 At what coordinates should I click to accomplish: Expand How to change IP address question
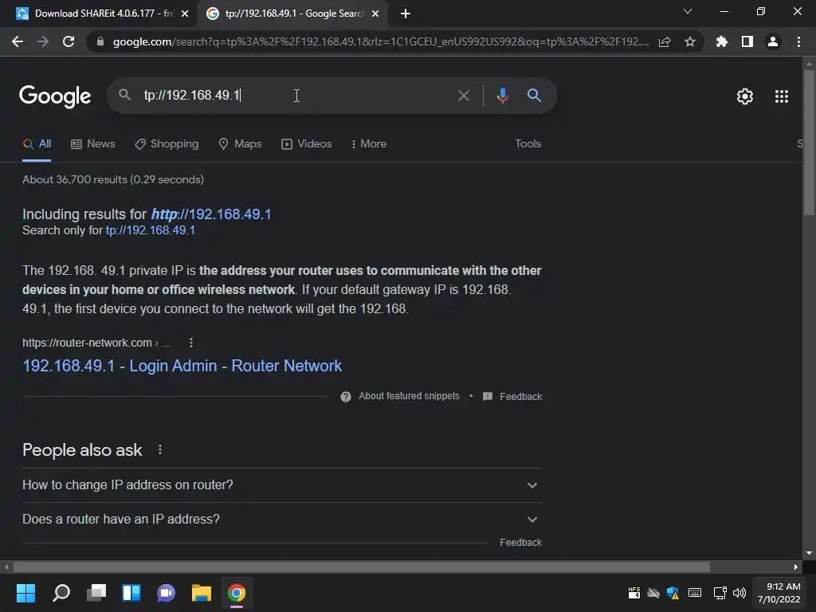coord(282,485)
